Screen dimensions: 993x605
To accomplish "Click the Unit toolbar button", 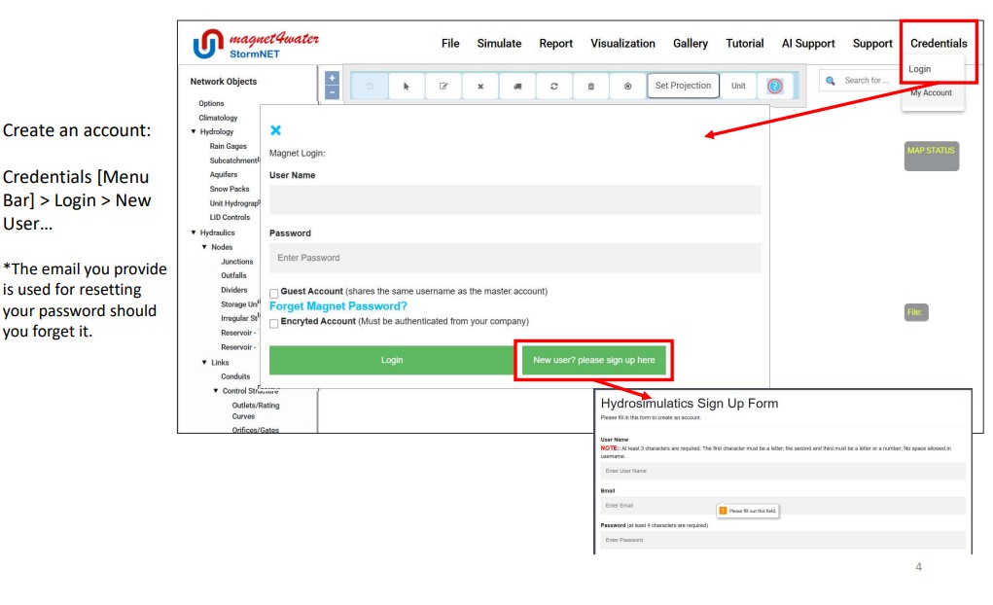I will pos(738,86).
